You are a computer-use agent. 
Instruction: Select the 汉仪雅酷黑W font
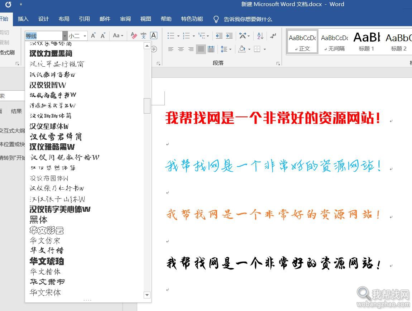point(52,147)
